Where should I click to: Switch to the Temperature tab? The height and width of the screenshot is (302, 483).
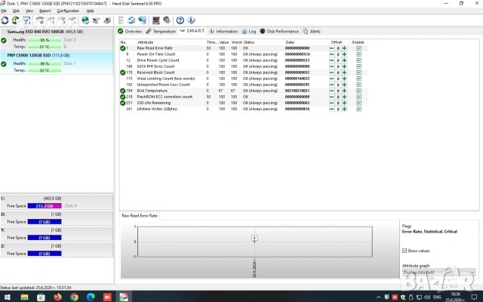tap(161, 31)
